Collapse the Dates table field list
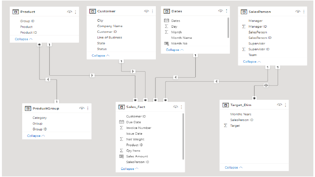Viewport: 315px width, 177px height. click(x=175, y=50)
